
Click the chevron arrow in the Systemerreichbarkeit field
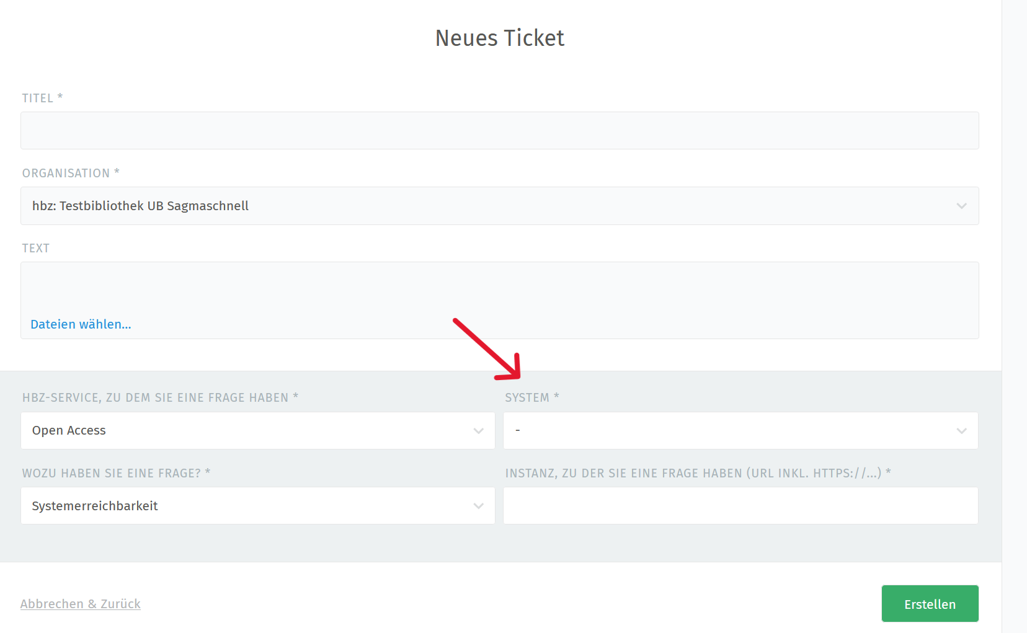(478, 506)
